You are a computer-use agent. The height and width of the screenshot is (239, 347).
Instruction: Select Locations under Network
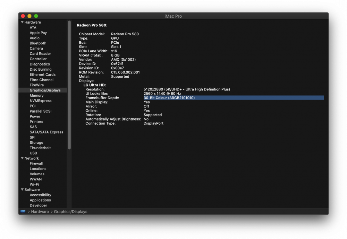(x=38, y=169)
